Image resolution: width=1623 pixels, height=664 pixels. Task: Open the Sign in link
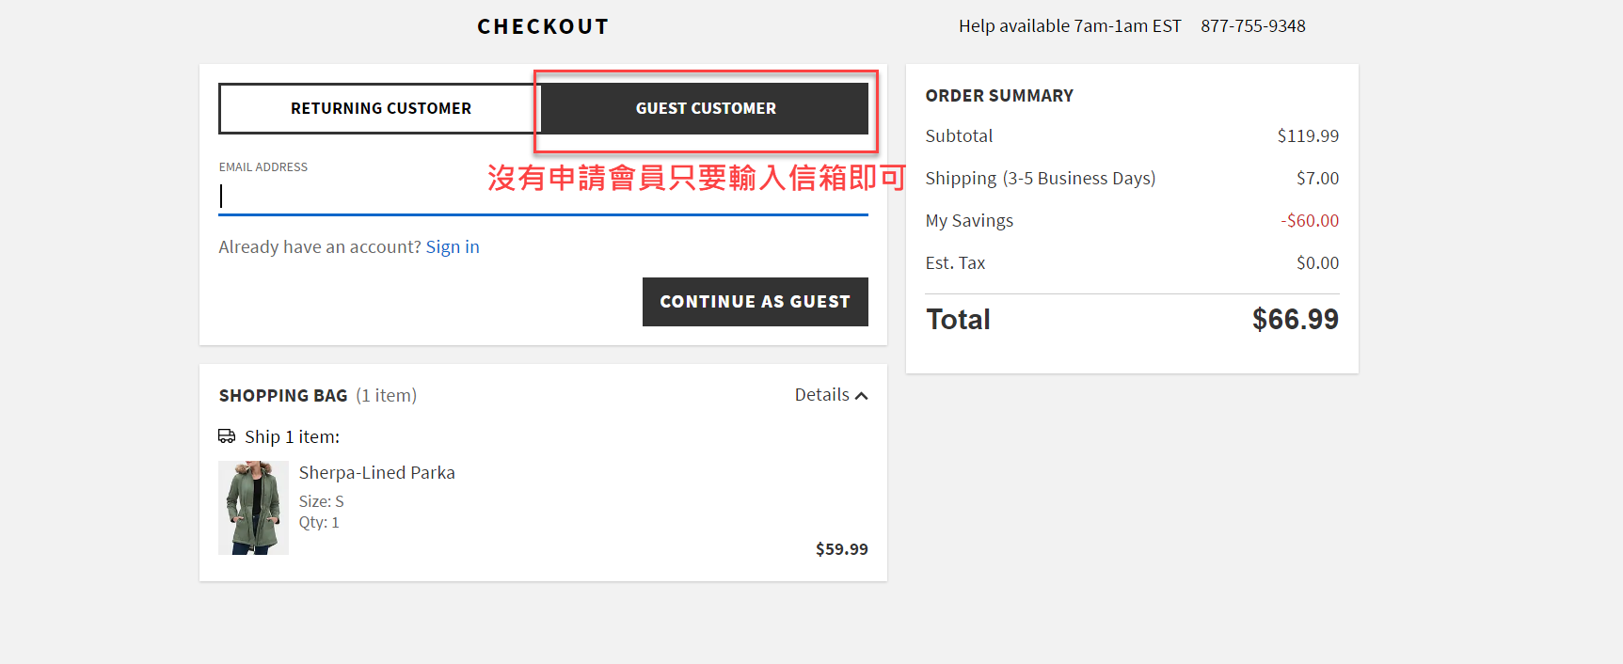453,247
